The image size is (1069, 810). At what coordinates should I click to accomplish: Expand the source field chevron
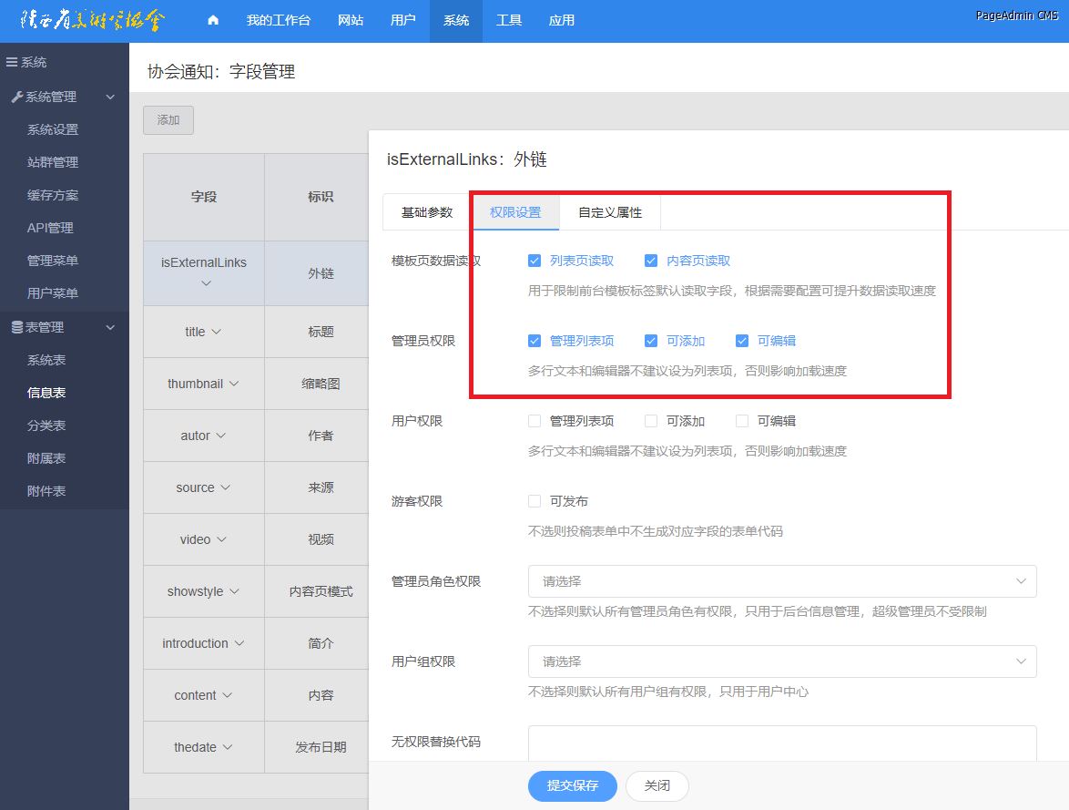pos(226,487)
